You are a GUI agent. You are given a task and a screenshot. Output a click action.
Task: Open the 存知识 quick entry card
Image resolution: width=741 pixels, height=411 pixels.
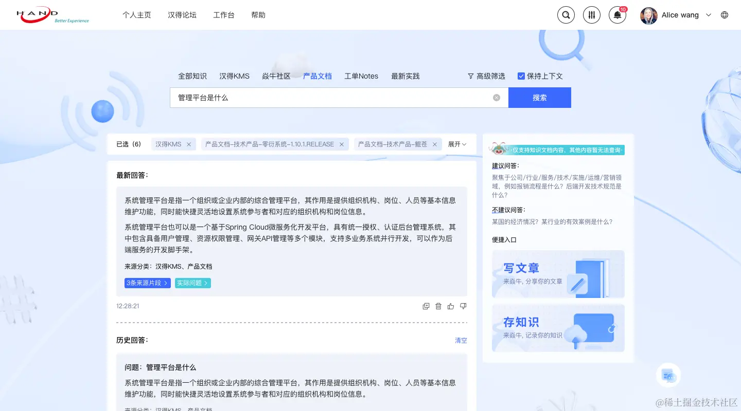[x=558, y=328]
